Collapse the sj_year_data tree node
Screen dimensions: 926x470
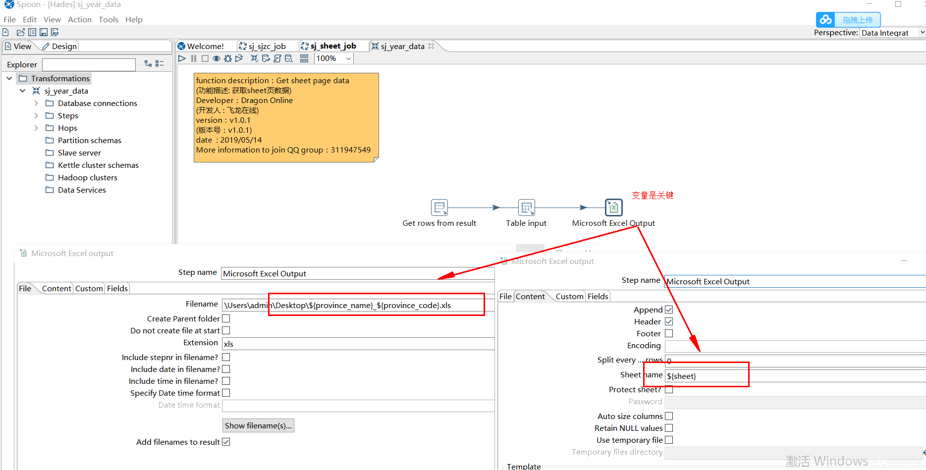22,91
